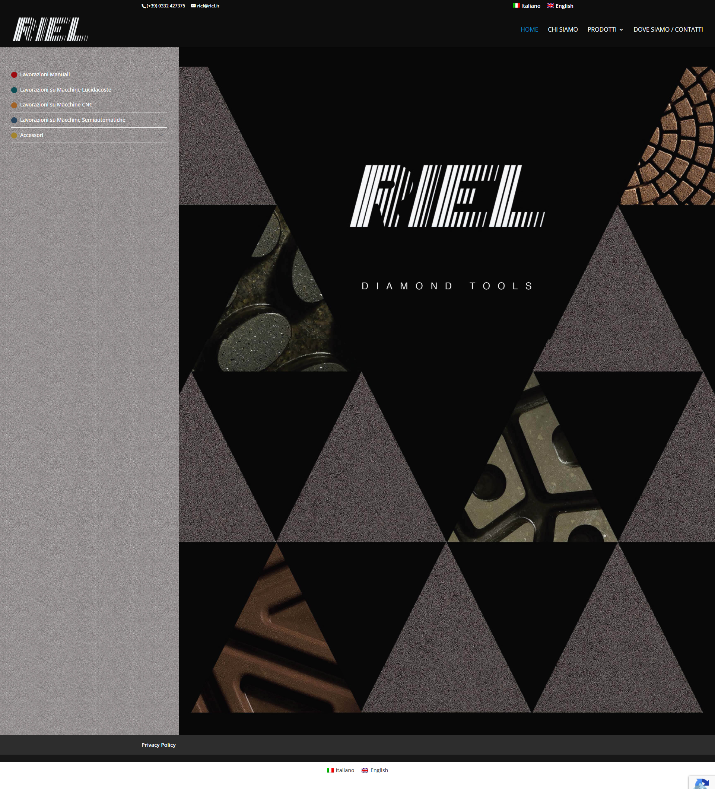Go to the Home menu item
The height and width of the screenshot is (793, 715).
[x=529, y=29]
